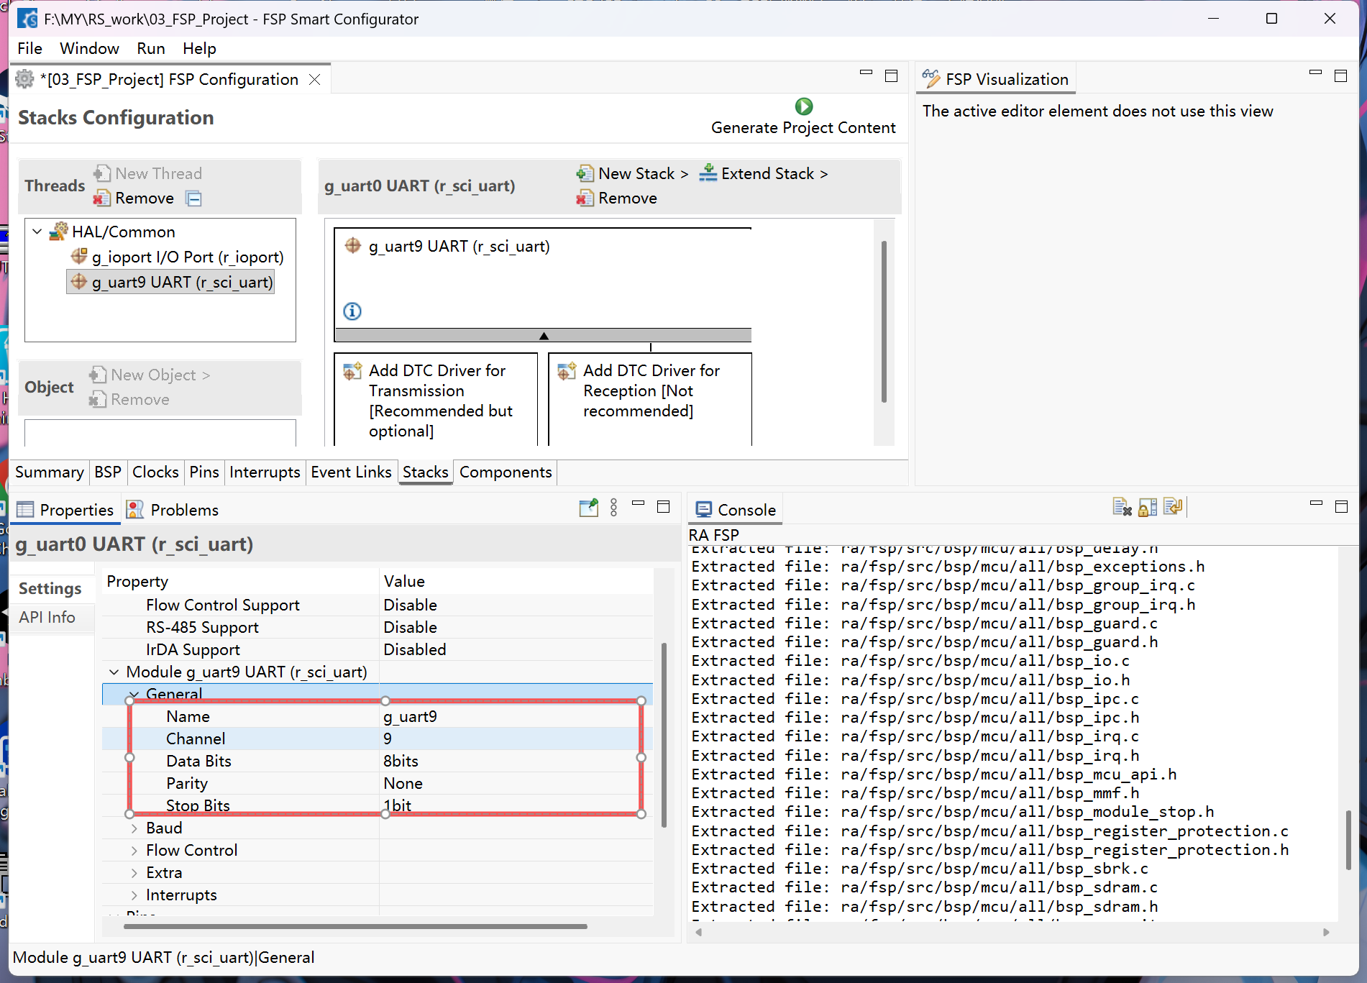The width and height of the screenshot is (1367, 983).
Task: Open the Problems tab
Action: pyautogui.click(x=173, y=510)
